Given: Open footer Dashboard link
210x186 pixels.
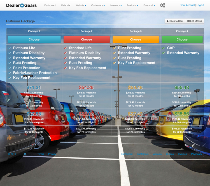Looking at the screenshot, I should [x=127, y=154].
